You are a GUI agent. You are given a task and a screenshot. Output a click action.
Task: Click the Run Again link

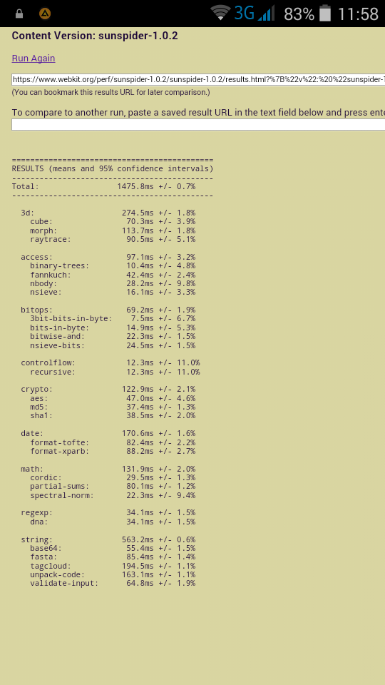(34, 59)
